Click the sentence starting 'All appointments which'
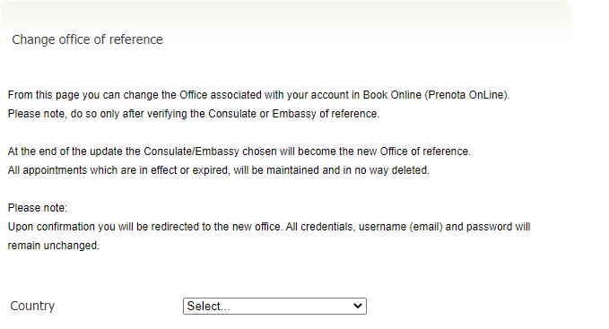Viewport: 609px width, 329px height. pos(219,170)
